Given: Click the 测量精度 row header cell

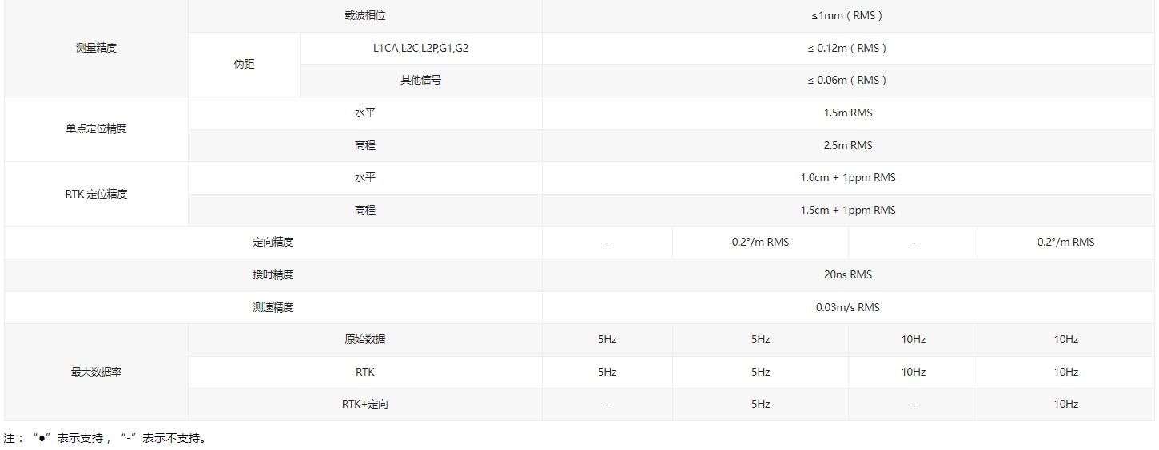Looking at the screenshot, I should click(96, 48).
